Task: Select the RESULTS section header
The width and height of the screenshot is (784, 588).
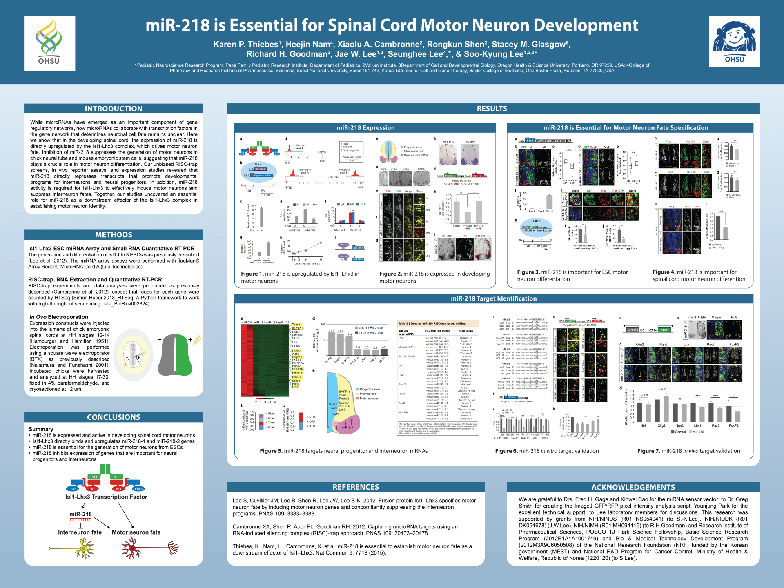Action: pyautogui.click(x=493, y=109)
